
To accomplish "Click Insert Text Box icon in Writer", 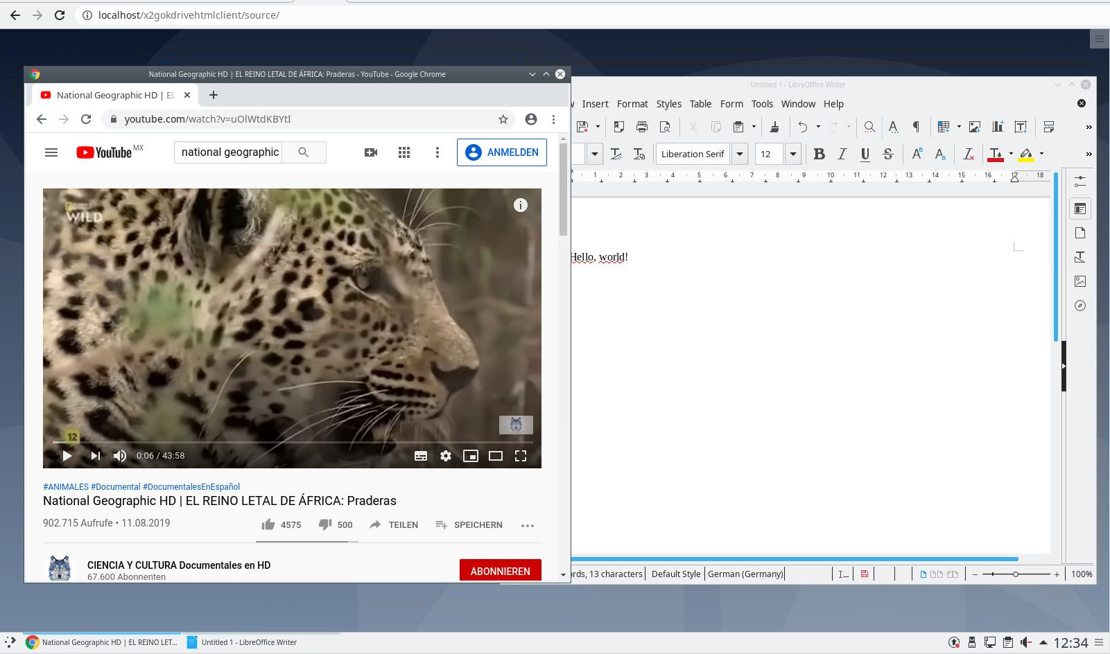I will tap(1021, 127).
